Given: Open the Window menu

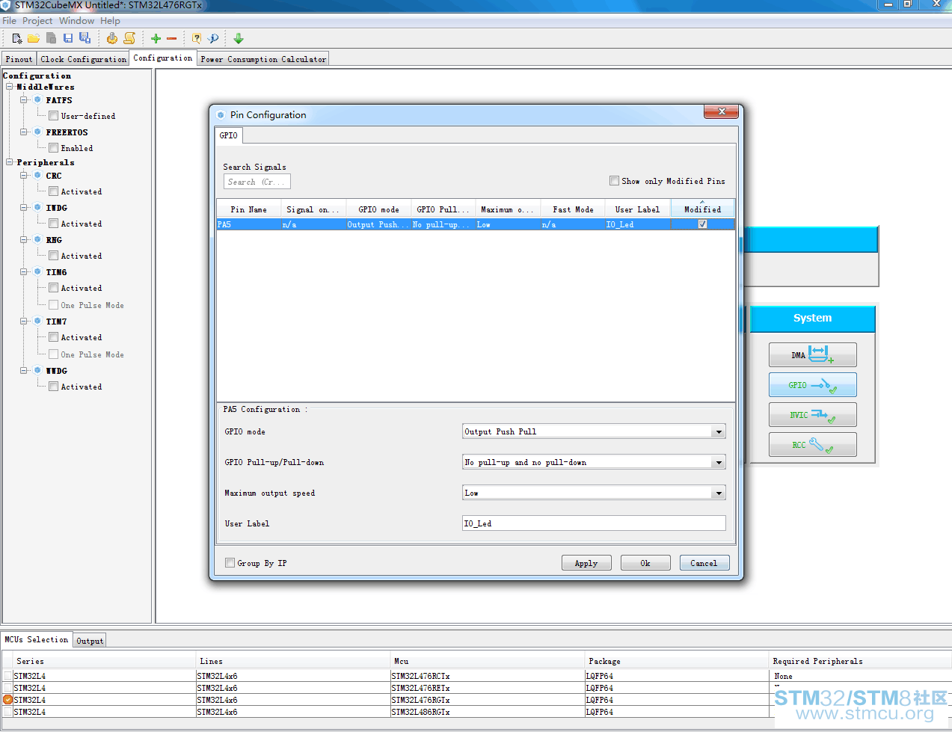Looking at the screenshot, I should point(77,21).
